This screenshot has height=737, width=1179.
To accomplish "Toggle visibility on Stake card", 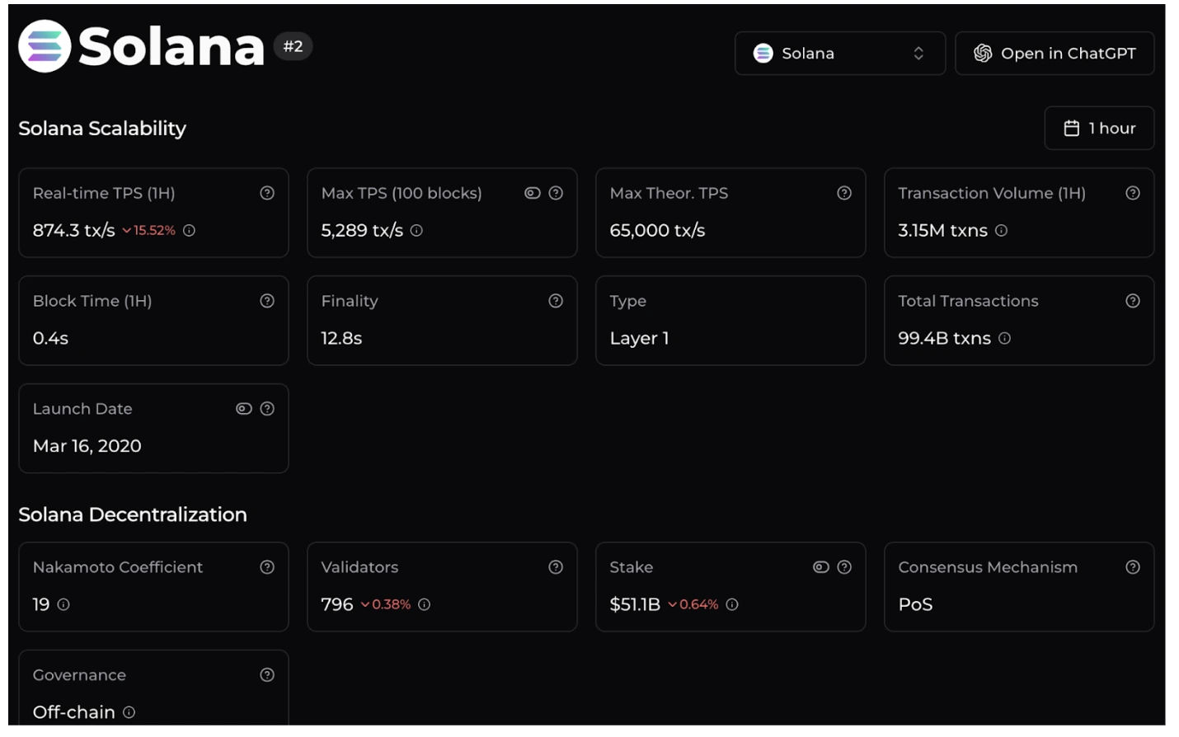I will 821,567.
